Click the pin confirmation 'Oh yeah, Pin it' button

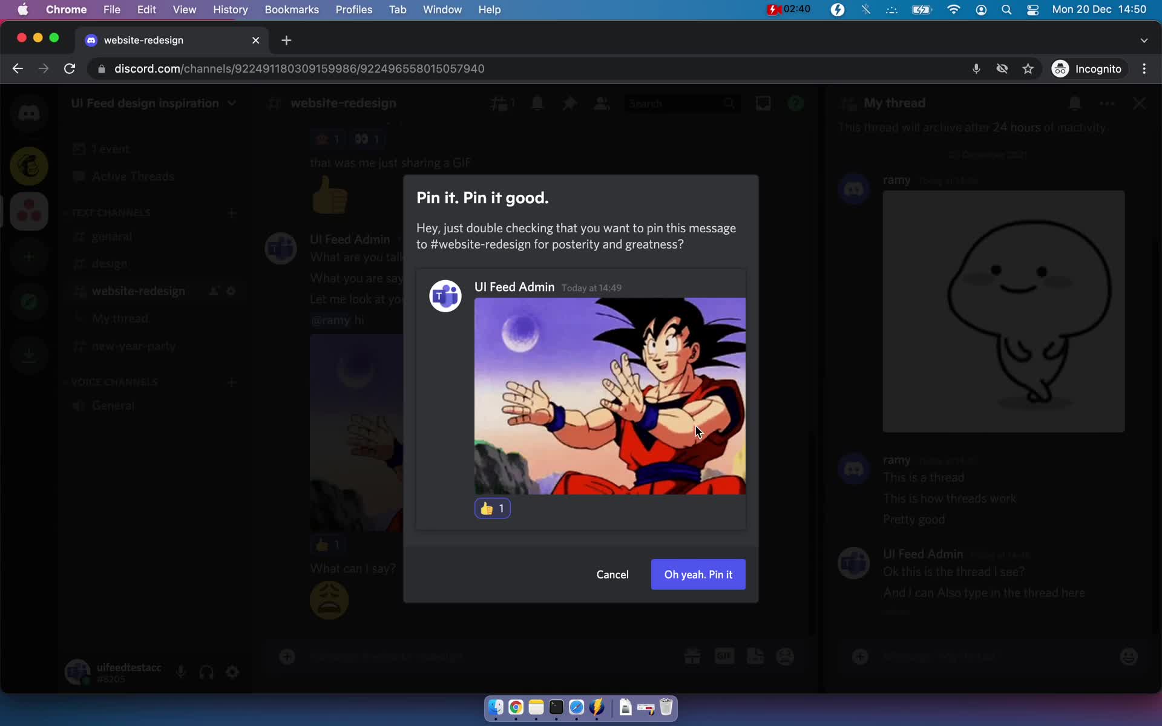click(698, 574)
